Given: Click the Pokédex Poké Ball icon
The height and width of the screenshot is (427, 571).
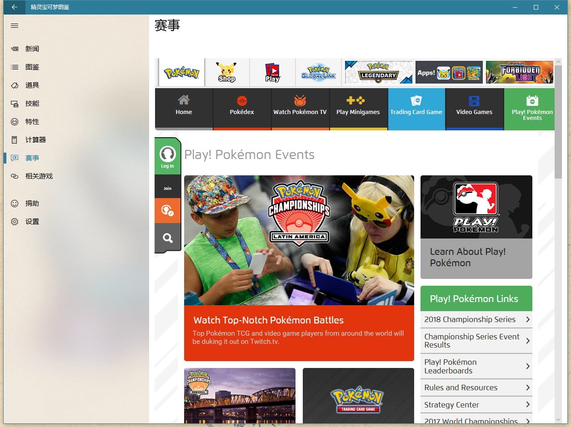Looking at the screenshot, I should coord(242,100).
